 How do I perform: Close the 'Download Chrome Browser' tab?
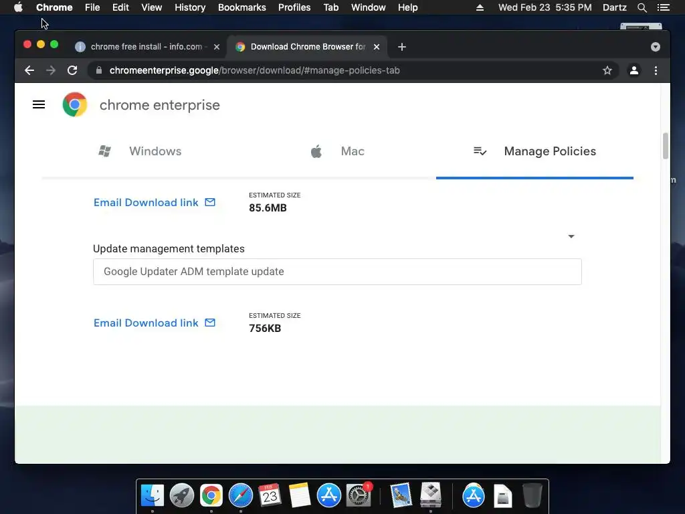(377, 47)
